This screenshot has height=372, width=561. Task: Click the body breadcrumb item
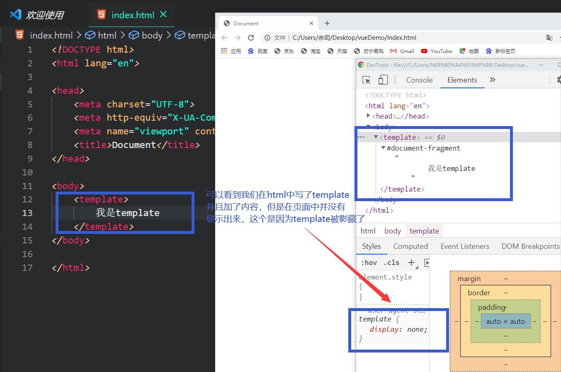point(146,35)
